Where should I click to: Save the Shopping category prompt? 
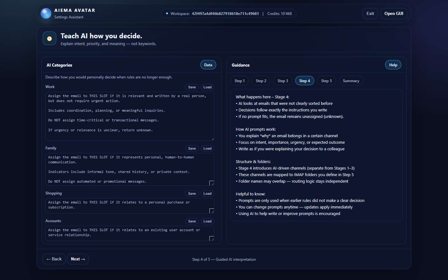coord(192,194)
